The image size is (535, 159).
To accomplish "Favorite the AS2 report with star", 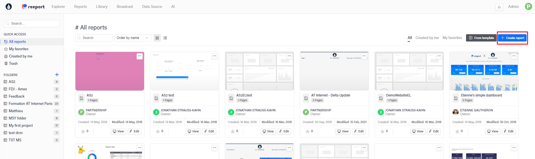I will 83,131.
